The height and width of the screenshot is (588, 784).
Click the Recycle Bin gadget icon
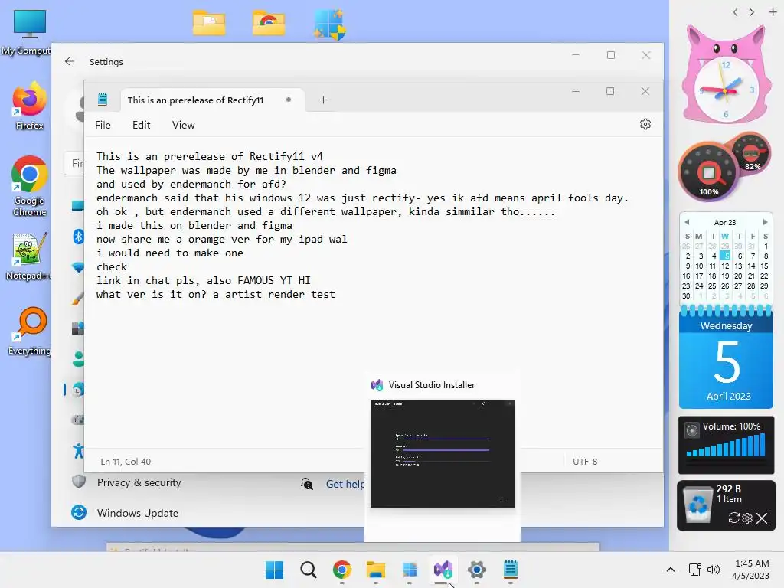coord(697,505)
